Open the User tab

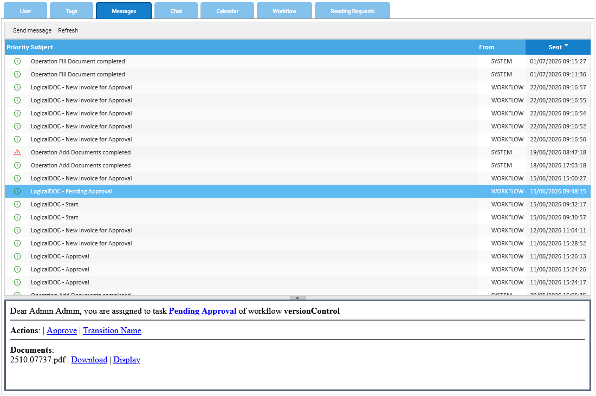[25, 11]
